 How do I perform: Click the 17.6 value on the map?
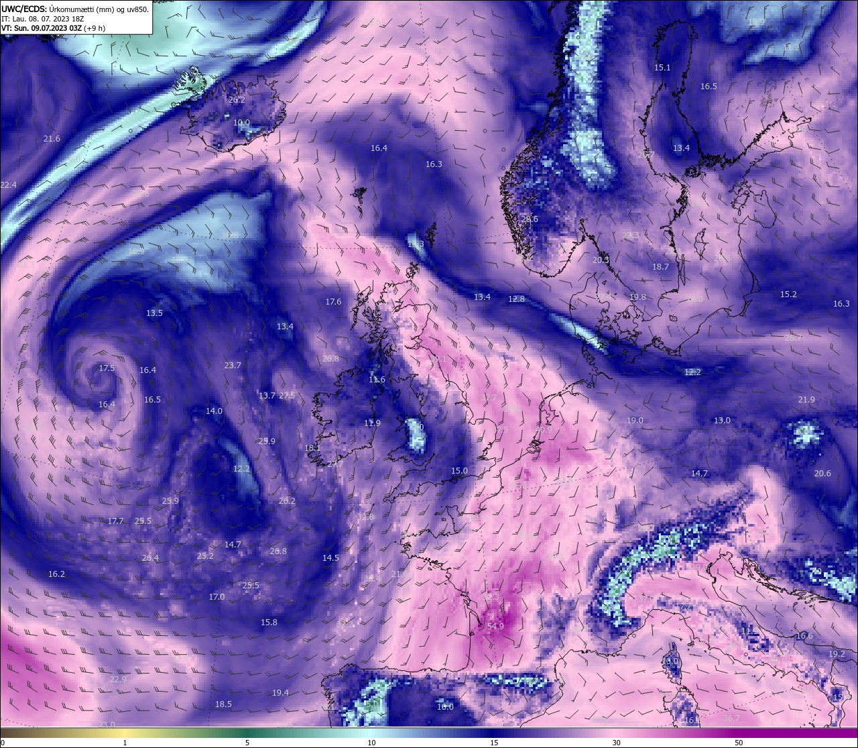coord(333,302)
